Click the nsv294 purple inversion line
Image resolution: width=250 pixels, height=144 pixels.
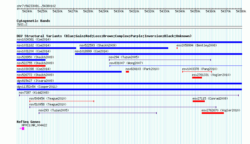pyautogui.click(x=160, y=60)
